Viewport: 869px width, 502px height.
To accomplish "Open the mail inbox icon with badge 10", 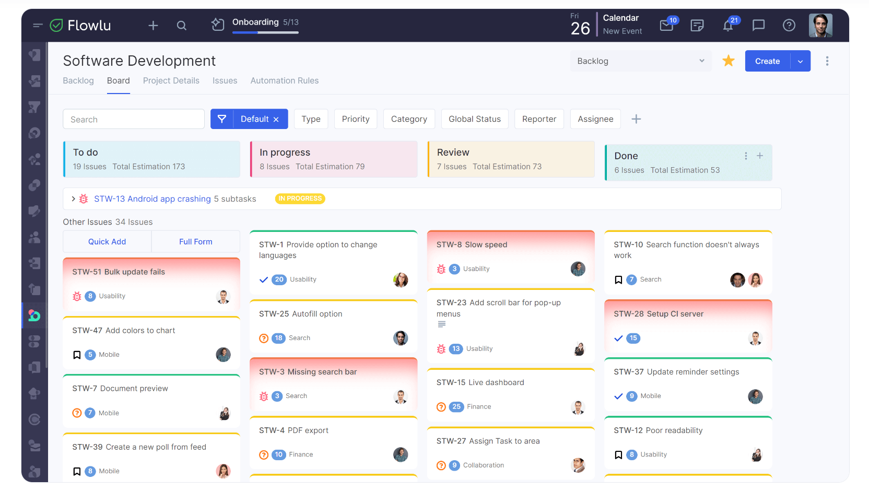I will (x=666, y=25).
